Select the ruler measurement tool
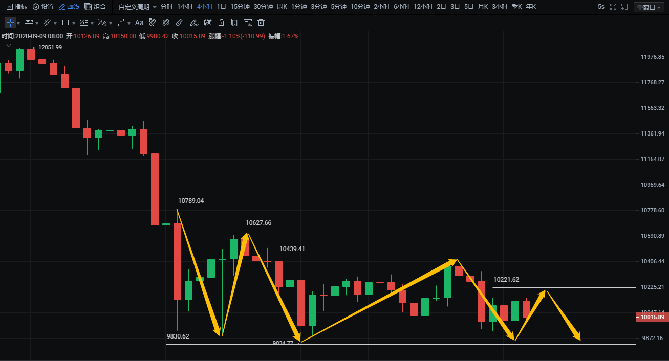The width and height of the screenshot is (669, 361). tap(179, 23)
